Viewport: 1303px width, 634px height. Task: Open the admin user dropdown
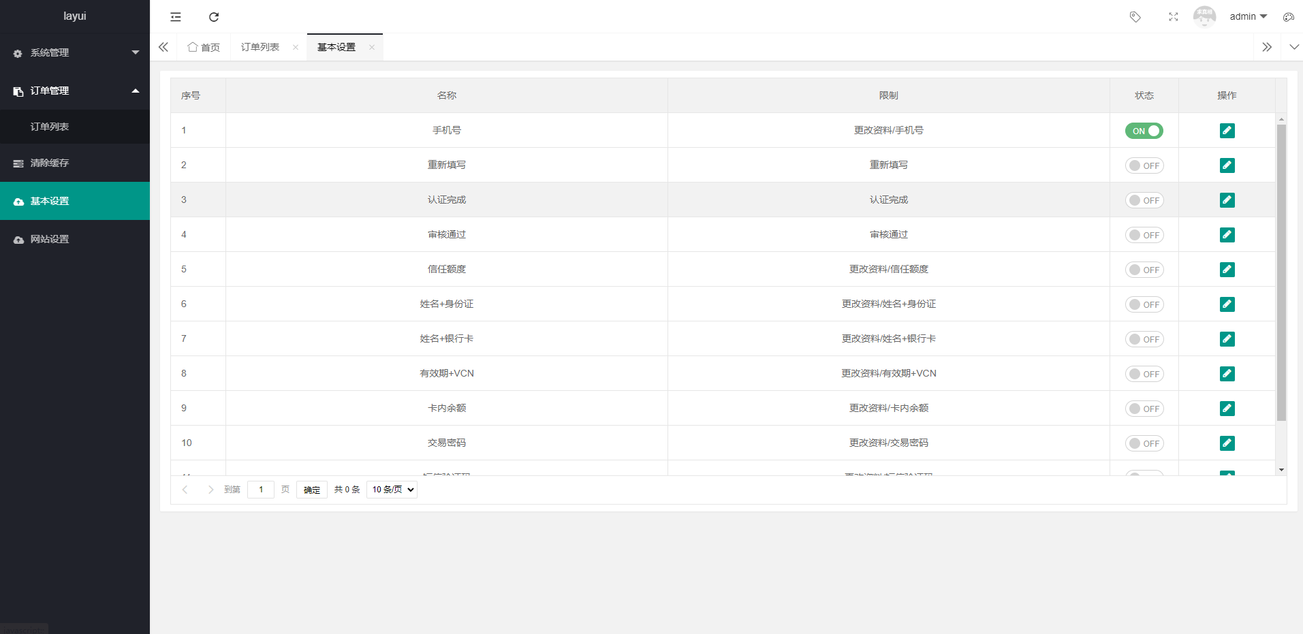pyautogui.click(x=1247, y=17)
